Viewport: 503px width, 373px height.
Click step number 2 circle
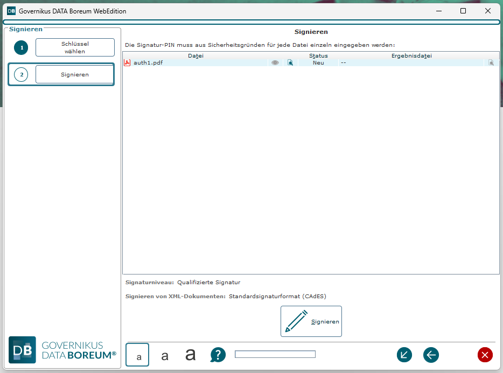(x=22, y=74)
